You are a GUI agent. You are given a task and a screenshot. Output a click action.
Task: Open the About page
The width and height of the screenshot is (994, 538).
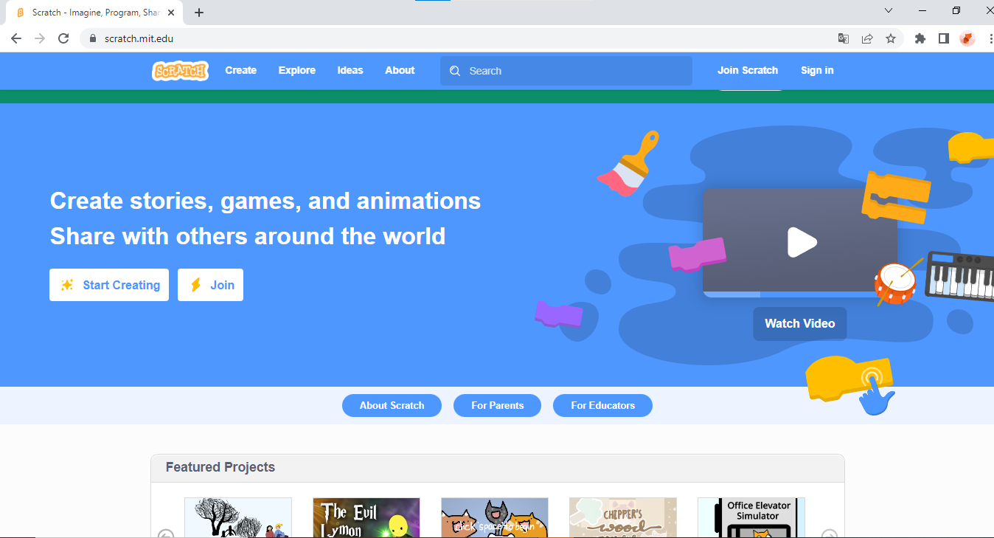pyautogui.click(x=400, y=71)
